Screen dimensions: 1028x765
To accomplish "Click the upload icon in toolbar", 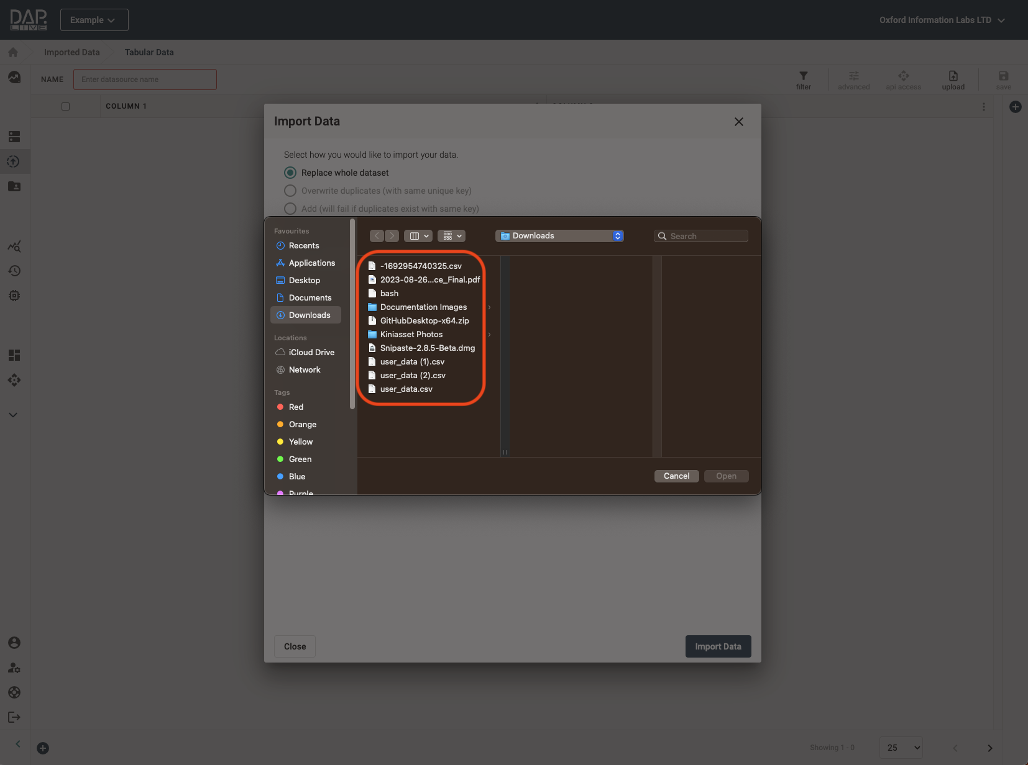I will [x=953, y=79].
